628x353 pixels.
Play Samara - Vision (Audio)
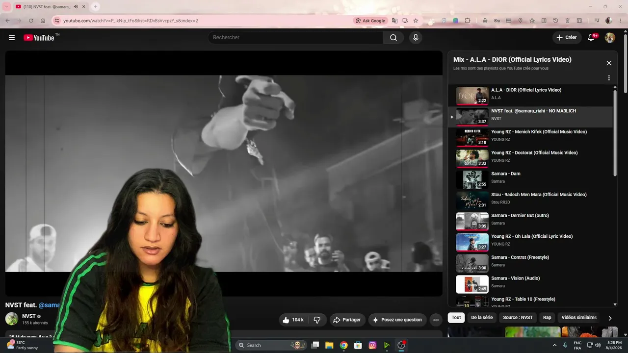tap(530, 284)
